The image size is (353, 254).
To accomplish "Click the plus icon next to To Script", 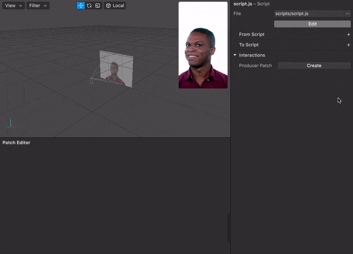I will 348,45.
